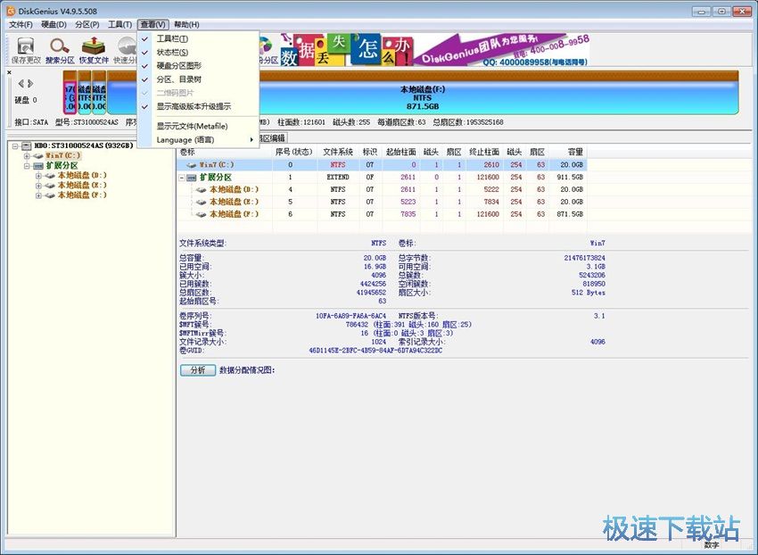Open the Language (语言) submenu
The height and width of the screenshot is (555, 758).
pyautogui.click(x=198, y=140)
